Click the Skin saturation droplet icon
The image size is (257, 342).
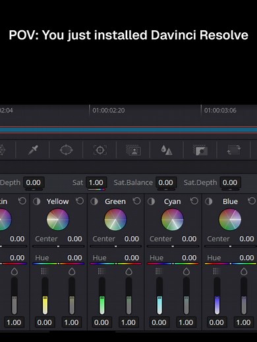(14, 272)
